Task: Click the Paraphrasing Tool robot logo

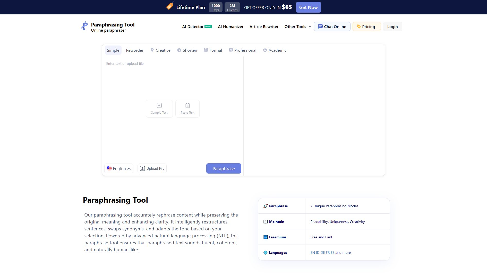Action: [84, 26]
